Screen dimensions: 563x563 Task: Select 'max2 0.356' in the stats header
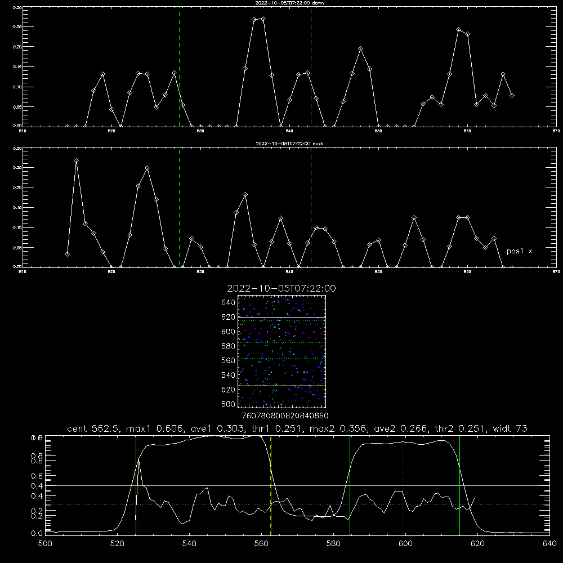point(338,428)
